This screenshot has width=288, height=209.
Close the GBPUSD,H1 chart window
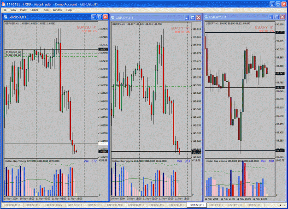(105, 17)
